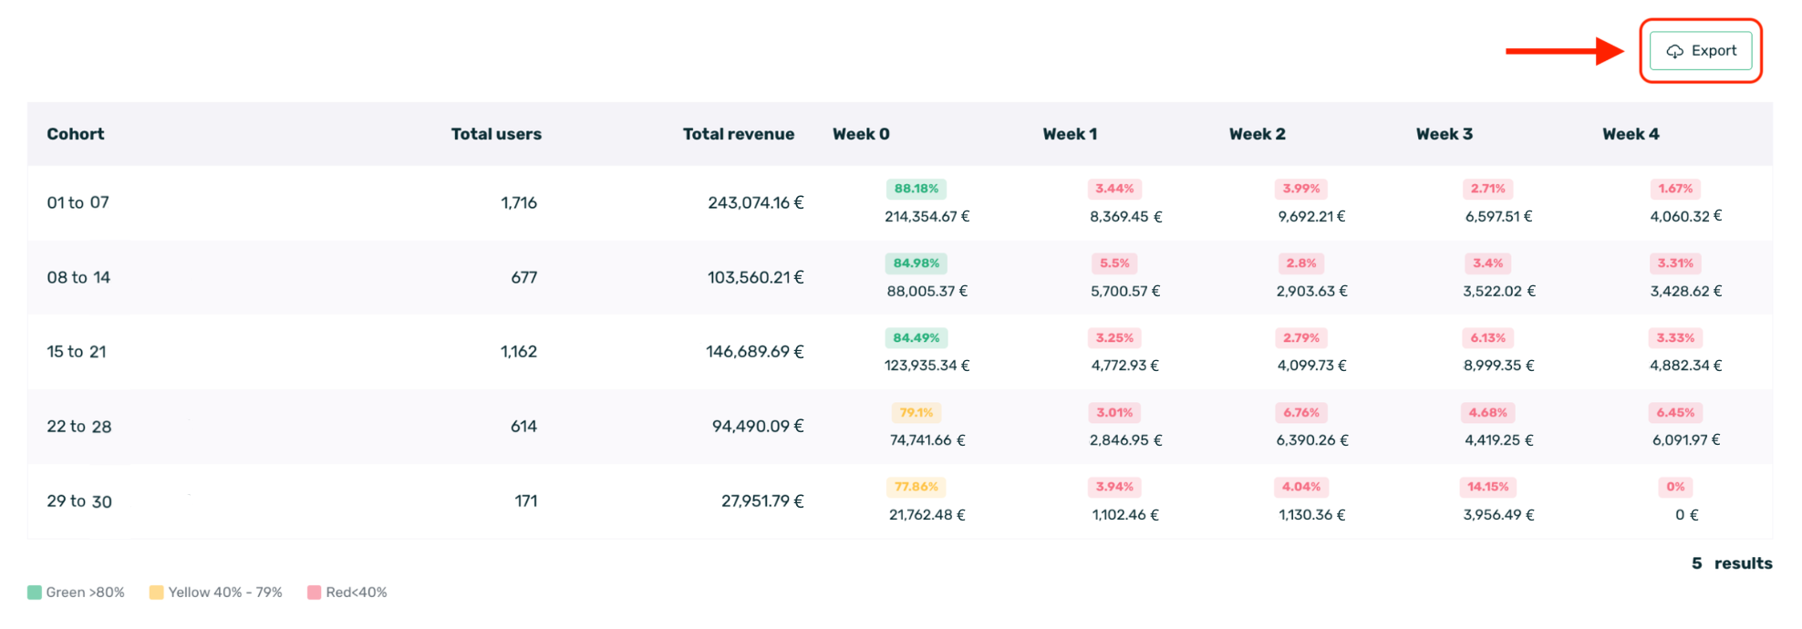The width and height of the screenshot is (1802, 629).
Task: Click the Total revenue column header
Action: (738, 134)
